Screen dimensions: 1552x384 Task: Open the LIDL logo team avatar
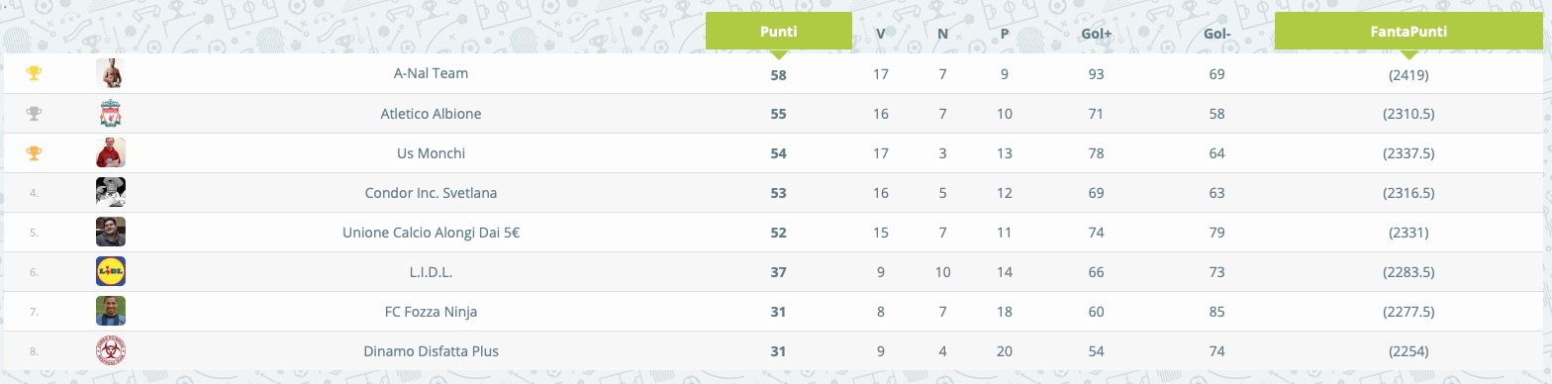(x=111, y=271)
